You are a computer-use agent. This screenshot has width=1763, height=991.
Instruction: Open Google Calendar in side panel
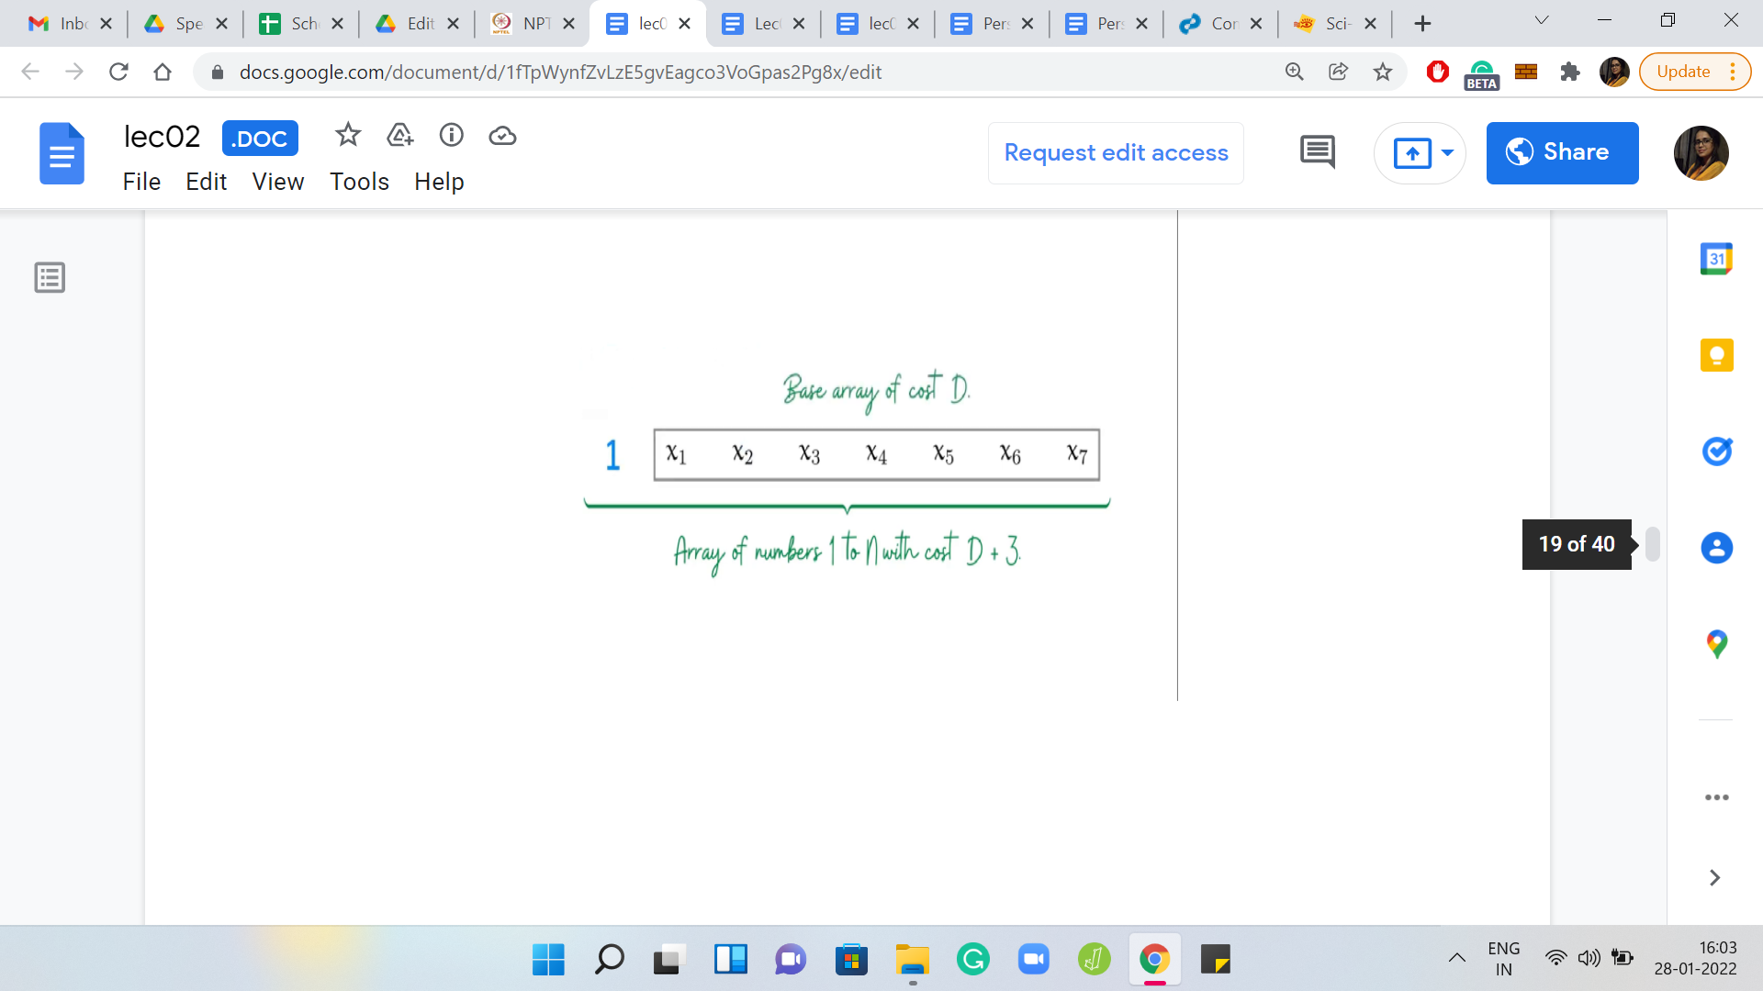[x=1715, y=259]
